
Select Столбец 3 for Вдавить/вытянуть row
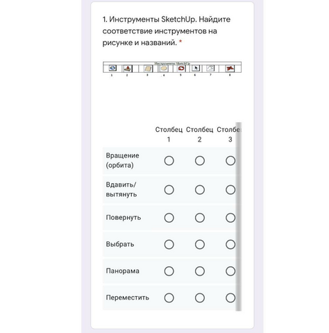(230, 190)
